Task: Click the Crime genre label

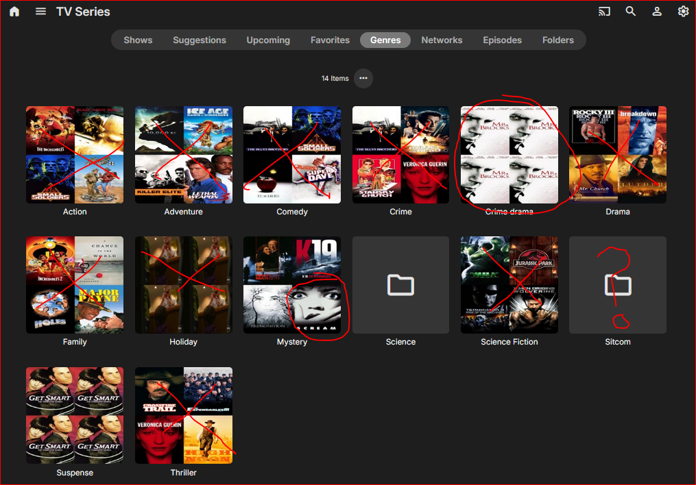Action: [x=400, y=212]
